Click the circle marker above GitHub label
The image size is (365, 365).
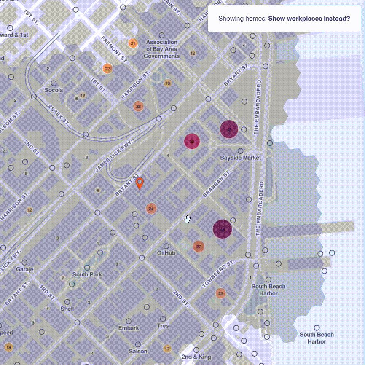coord(166,246)
